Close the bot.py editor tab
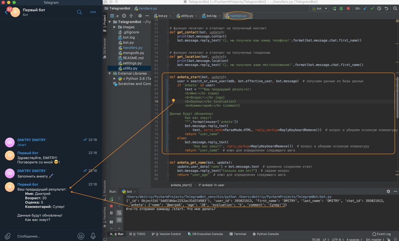Image resolution: width=399 pixels, height=241 pixels. click(170, 16)
